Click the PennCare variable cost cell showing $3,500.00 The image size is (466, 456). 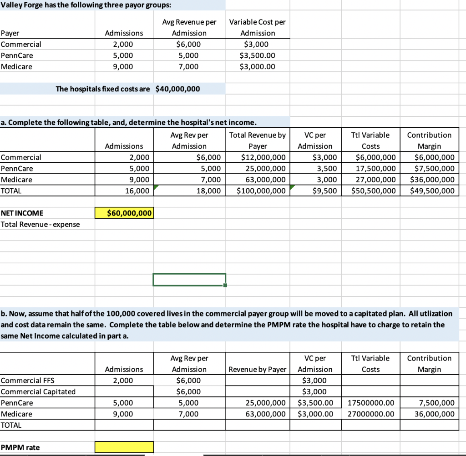click(x=258, y=55)
